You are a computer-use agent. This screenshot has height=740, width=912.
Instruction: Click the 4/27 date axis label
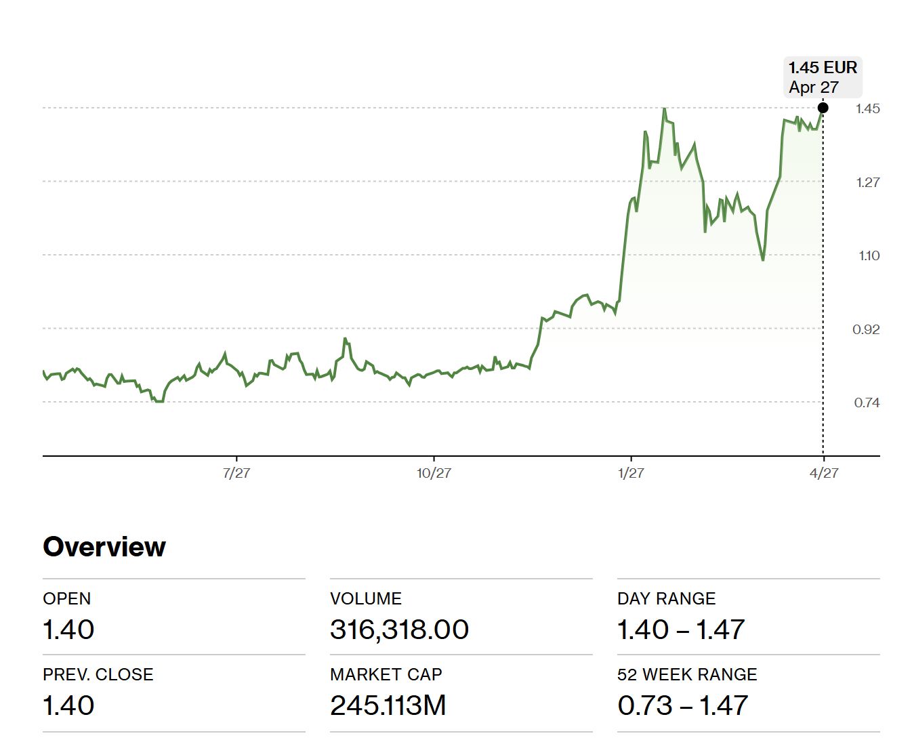tap(823, 473)
